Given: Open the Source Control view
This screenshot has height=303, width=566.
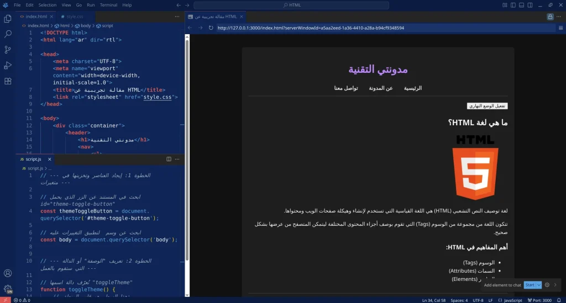Looking at the screenshot, I should tap(8, 50).
